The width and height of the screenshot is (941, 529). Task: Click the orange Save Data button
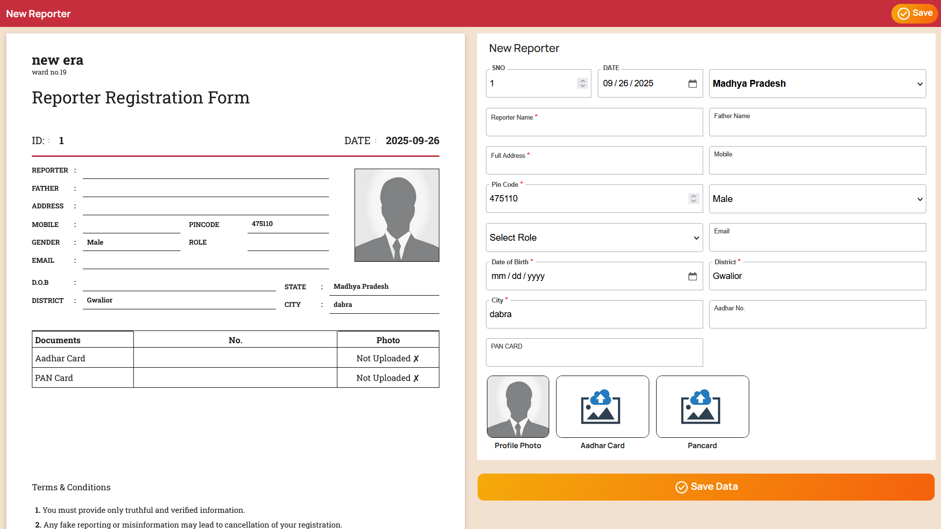[706, 487]
